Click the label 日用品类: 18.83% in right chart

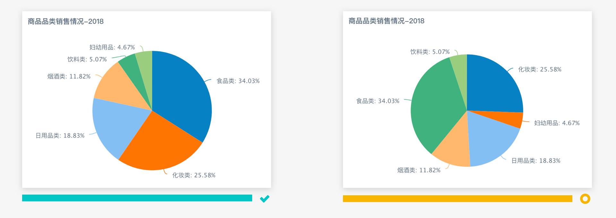[536, 161]
